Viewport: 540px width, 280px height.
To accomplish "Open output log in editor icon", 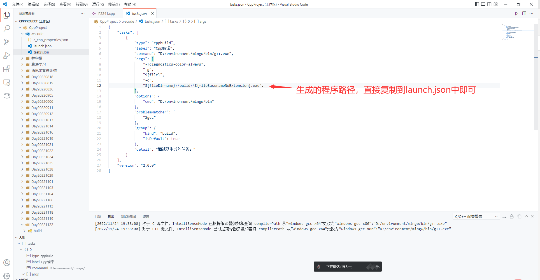I will pos(519,216).
